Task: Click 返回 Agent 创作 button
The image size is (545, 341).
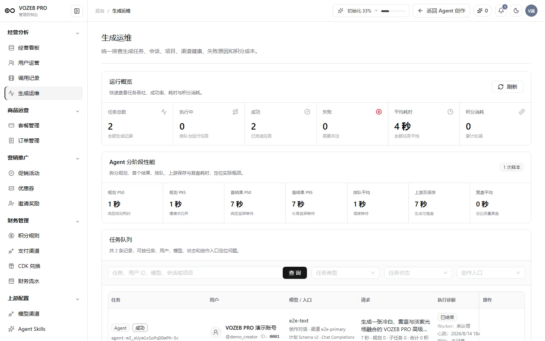Action: (x=441, y=11)
